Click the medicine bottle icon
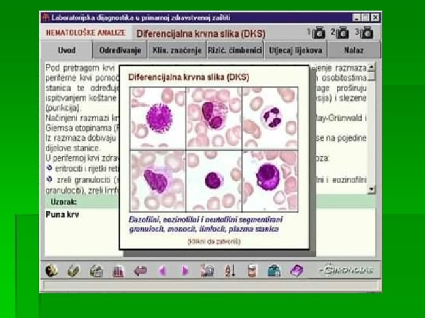This screenshot has width=425, height=318. pos(252,271)
